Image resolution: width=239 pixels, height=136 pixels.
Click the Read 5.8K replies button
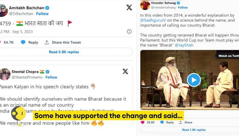64,52
